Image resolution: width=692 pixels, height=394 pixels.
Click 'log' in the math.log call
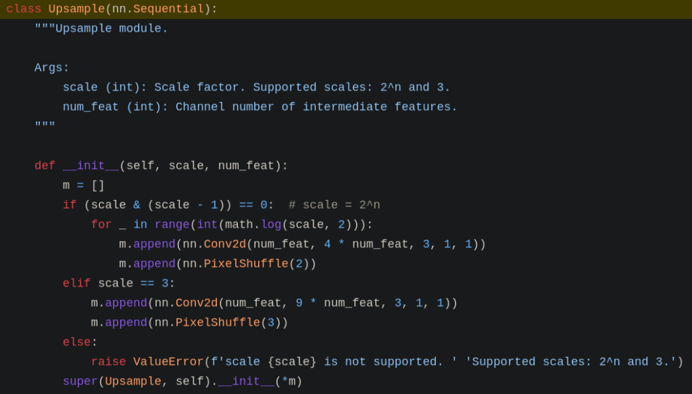(271, 224)
